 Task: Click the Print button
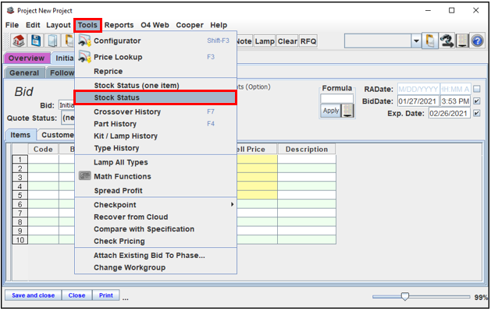point(106,295)
